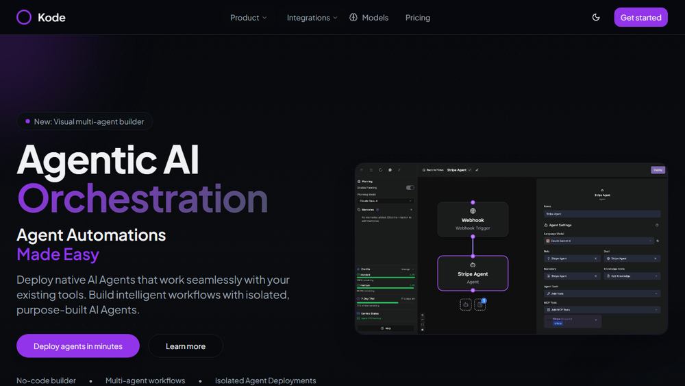Open the Add Tools dropdown
Image resolution: width=685 pixels, height=386 pixels.
click(602, 293)
